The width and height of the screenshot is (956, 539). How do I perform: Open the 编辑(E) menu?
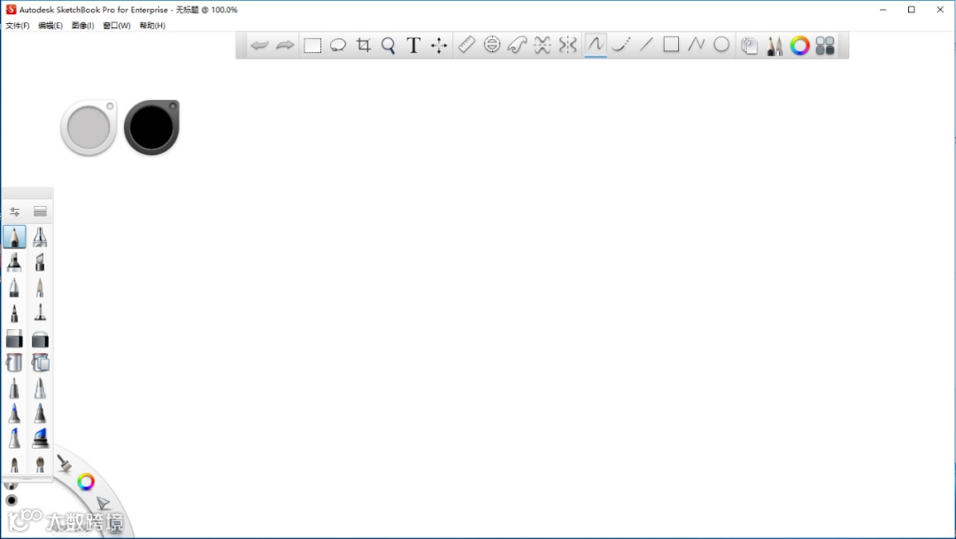pos(50,26)
